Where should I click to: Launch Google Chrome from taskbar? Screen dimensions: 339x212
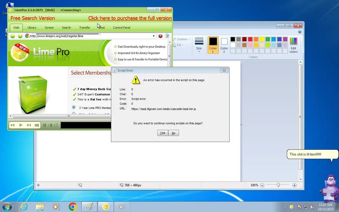point(73,207)
